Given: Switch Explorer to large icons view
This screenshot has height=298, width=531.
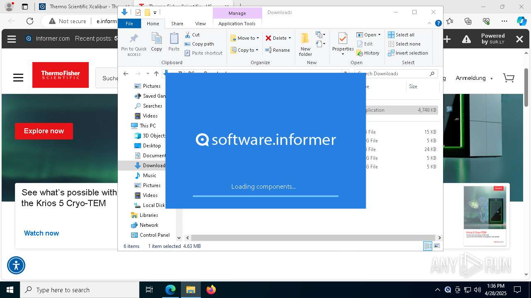Looking at the screenshot, I should (437, 246).
